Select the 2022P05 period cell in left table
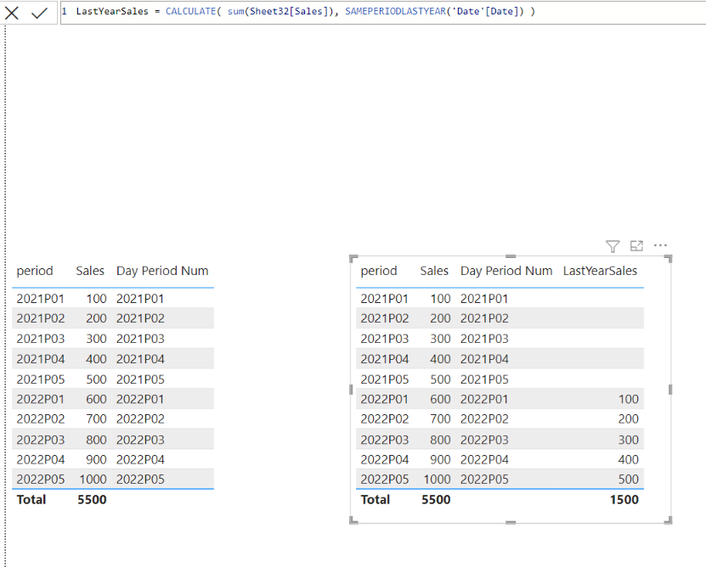Screen dimensions: 706x567 (x=41, y=480)
